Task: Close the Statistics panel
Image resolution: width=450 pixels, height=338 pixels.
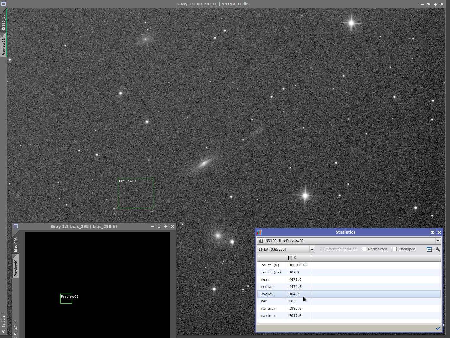Action: click(x=439, y=232)
